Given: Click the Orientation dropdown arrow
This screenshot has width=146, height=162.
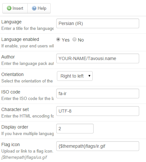Looking at the screenshot, I should point(89,76).
